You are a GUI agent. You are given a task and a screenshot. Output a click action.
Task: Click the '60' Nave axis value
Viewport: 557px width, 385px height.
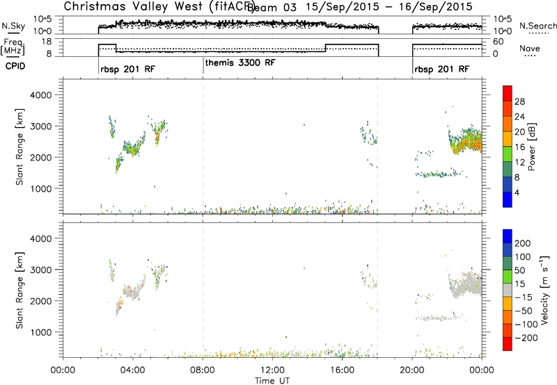tap(499, 42)
